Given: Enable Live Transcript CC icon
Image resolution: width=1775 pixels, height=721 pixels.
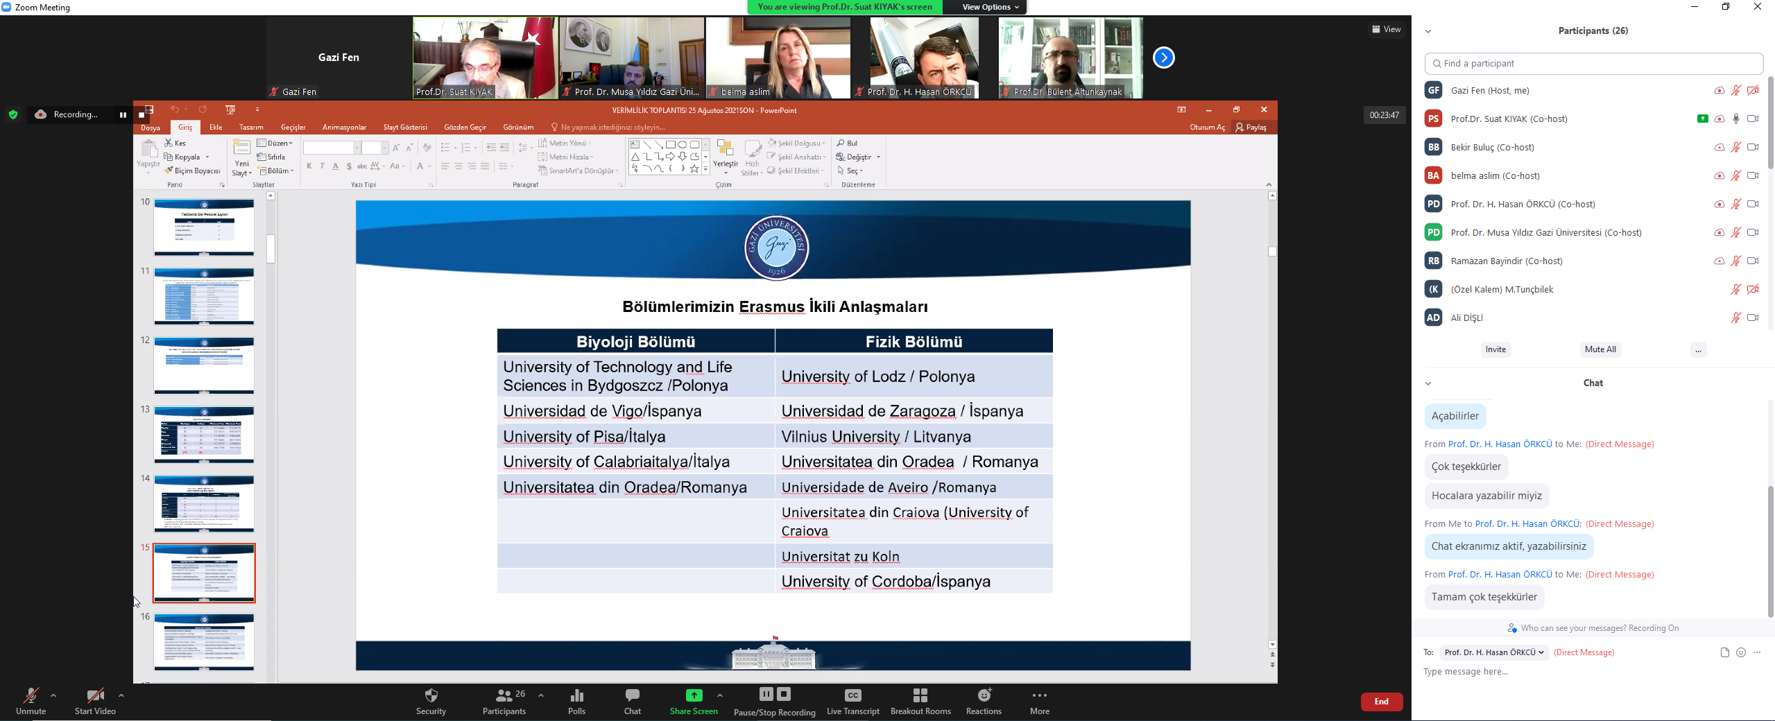Looking at the screenshot, I should coord(853,695).
